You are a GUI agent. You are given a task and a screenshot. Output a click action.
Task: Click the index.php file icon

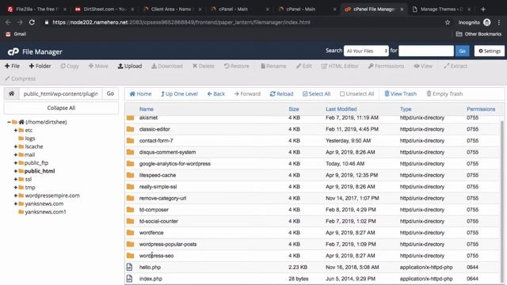129,279
